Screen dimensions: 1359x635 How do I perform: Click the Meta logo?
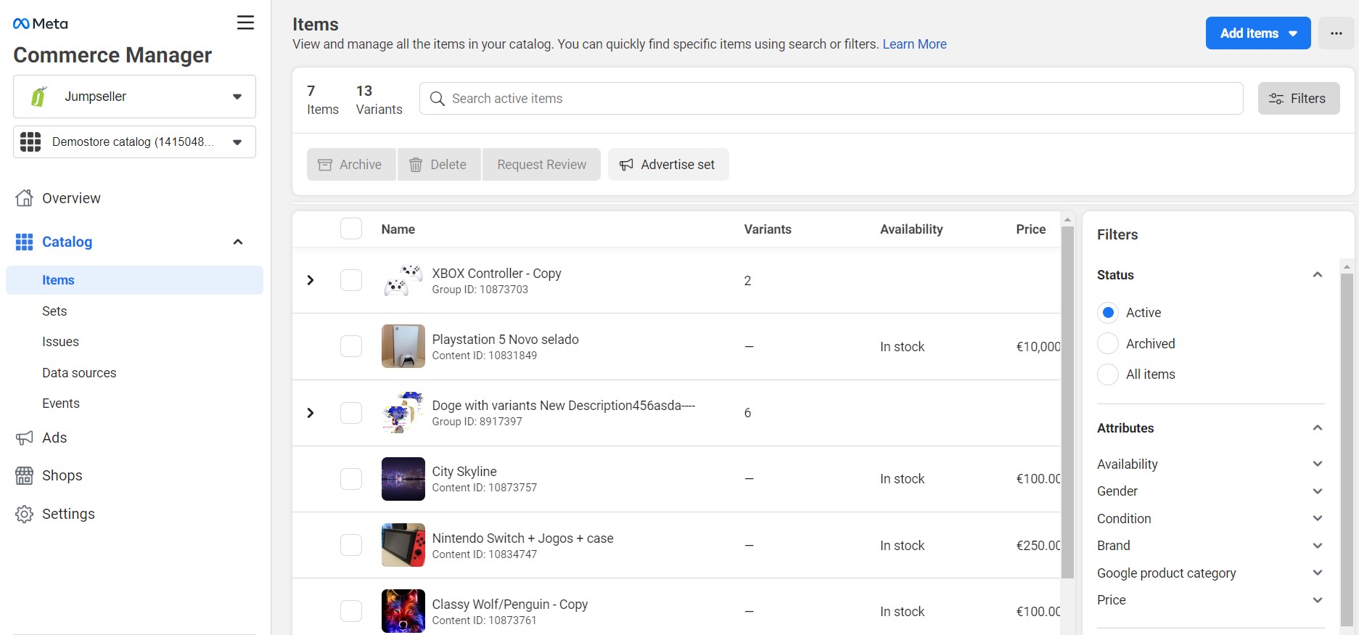point(41,24)
